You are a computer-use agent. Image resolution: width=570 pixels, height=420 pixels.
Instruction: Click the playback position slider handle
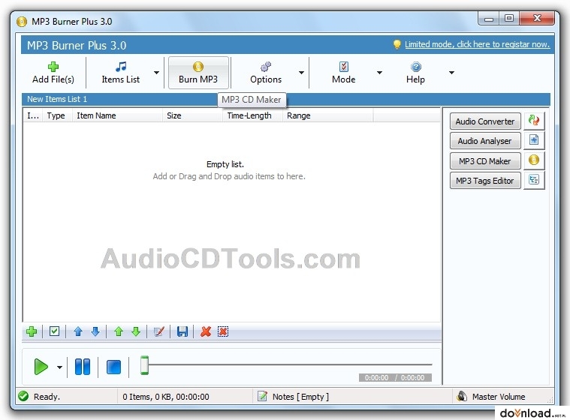pos(144,365)
